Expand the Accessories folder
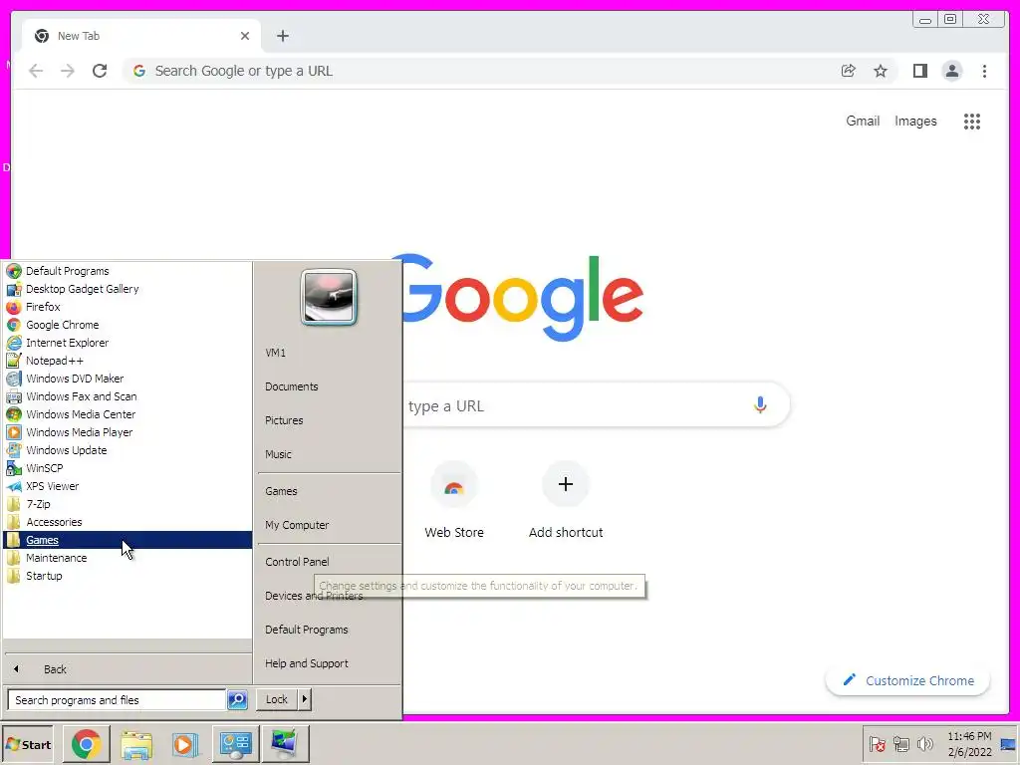 [127, 522]
